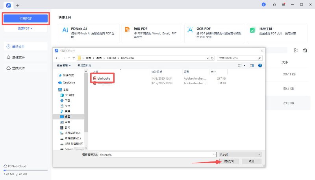315x180 pixels.
Task: Select the Music folder in tree
Action: pyautogui.click(x=65, y=111)
